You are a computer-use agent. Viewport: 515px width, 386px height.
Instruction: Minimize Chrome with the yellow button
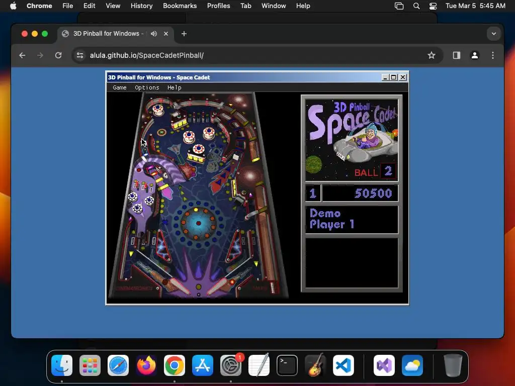coord(35,34)
